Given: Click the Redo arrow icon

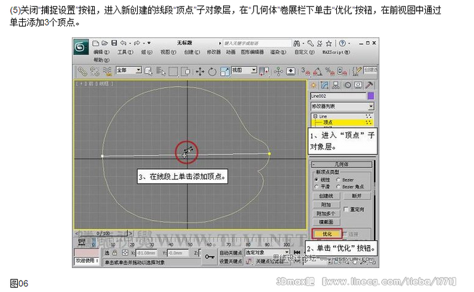Looking at the screenshot, I should 137,43.
